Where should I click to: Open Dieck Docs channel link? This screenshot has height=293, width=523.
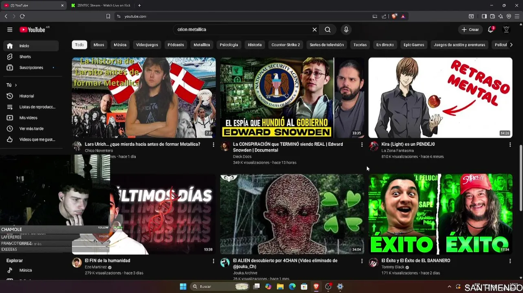[x=242, y=157]
